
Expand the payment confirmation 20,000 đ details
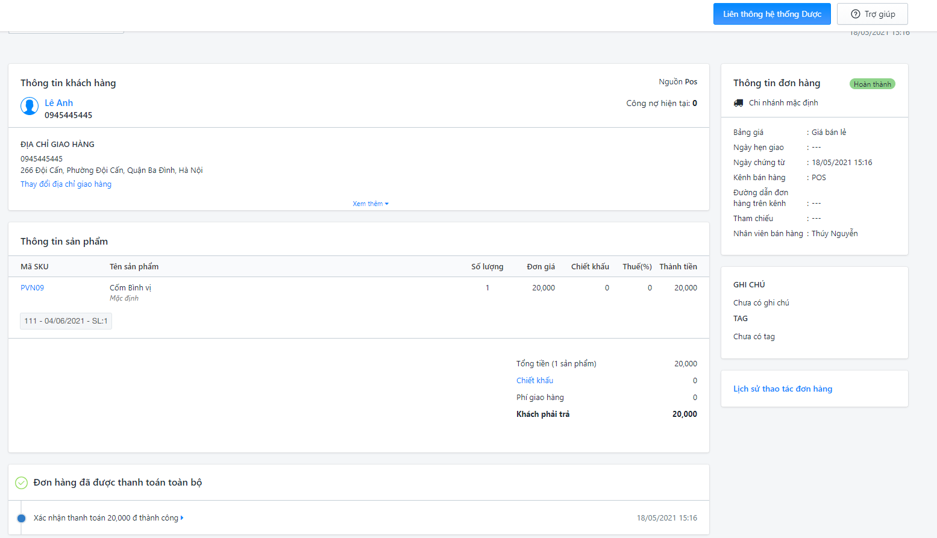105,518
